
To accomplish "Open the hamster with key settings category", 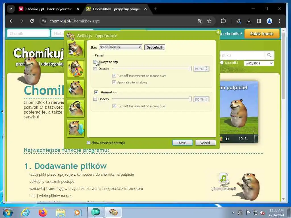I will click(76, 49).
